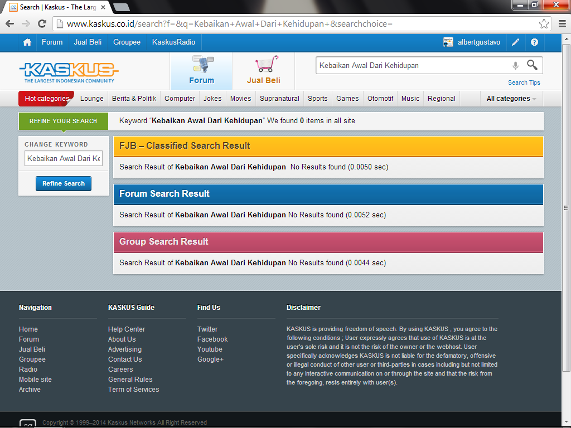Expand the All categories dropdown

coord(511,99)
